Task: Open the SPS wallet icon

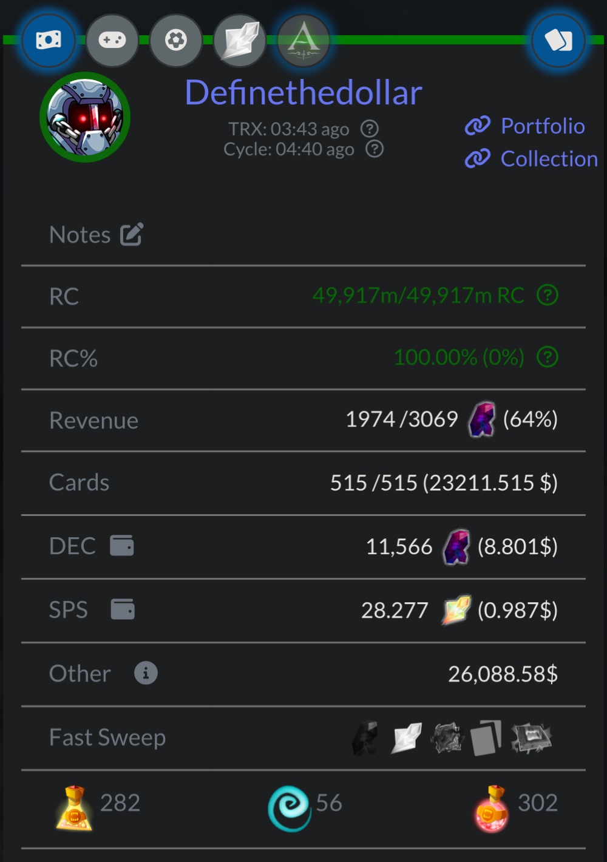Action: (x=123, y=609)
